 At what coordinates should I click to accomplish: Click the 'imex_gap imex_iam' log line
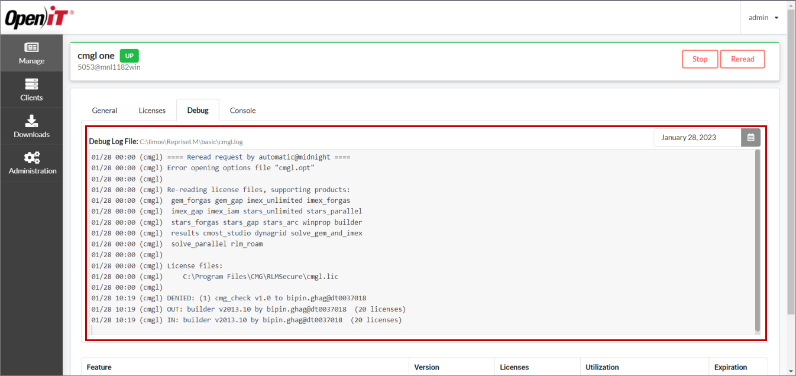point(226,211)
